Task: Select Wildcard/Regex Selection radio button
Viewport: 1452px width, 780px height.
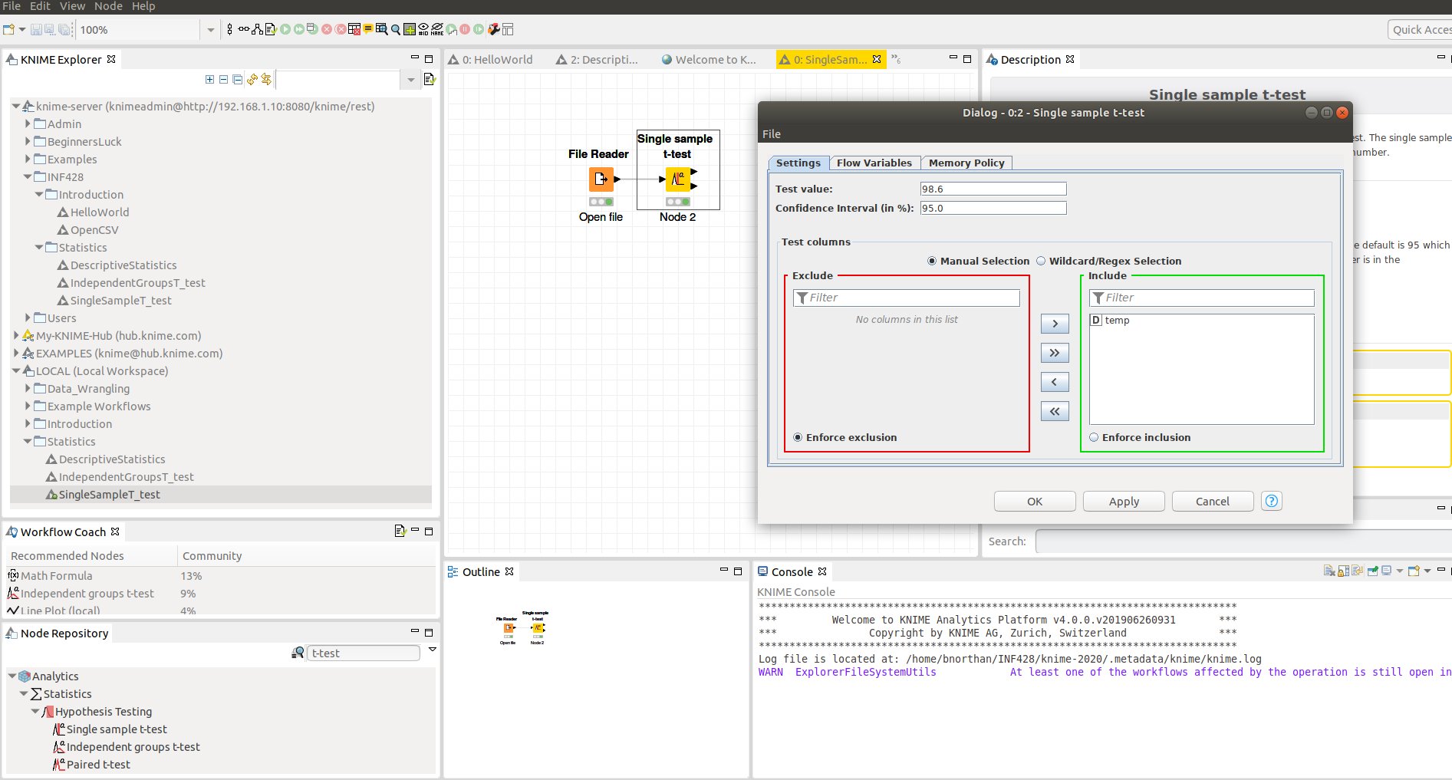Action: (1041, 261)
